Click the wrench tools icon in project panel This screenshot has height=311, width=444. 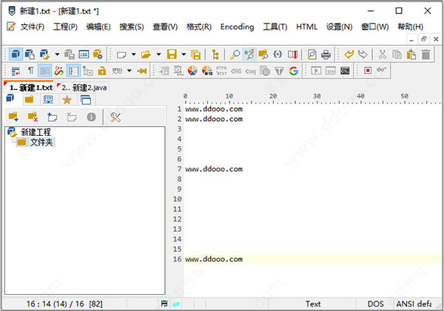115,117
